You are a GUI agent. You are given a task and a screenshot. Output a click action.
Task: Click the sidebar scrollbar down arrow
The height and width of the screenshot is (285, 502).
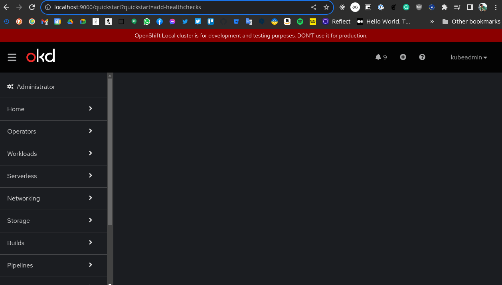[x=110, y=283]
